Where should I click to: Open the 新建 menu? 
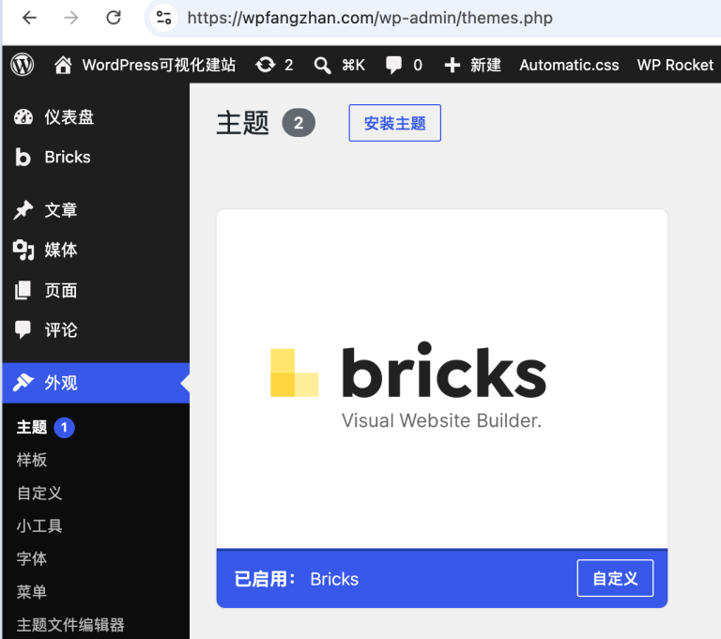click(485, 65)
